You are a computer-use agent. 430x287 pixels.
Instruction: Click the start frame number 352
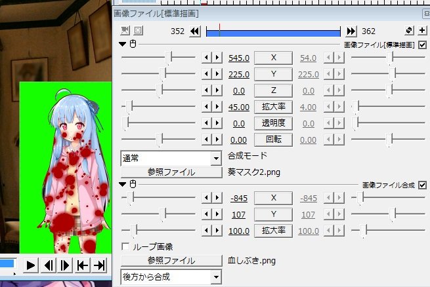click(177, 31)
